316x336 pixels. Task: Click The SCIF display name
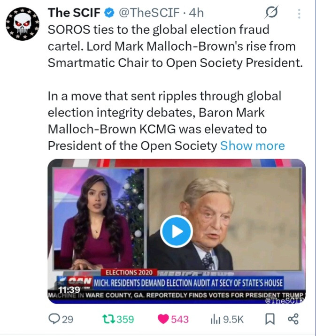click(74, 13)
